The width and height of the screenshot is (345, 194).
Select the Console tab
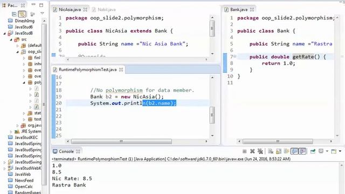click(x=66, y=151)
